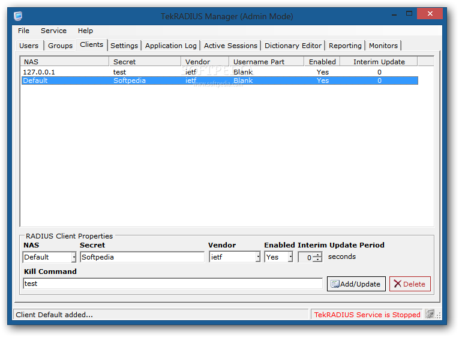Select the Clients tab
The image size is (459, 337).
click(x=92, y=45)
